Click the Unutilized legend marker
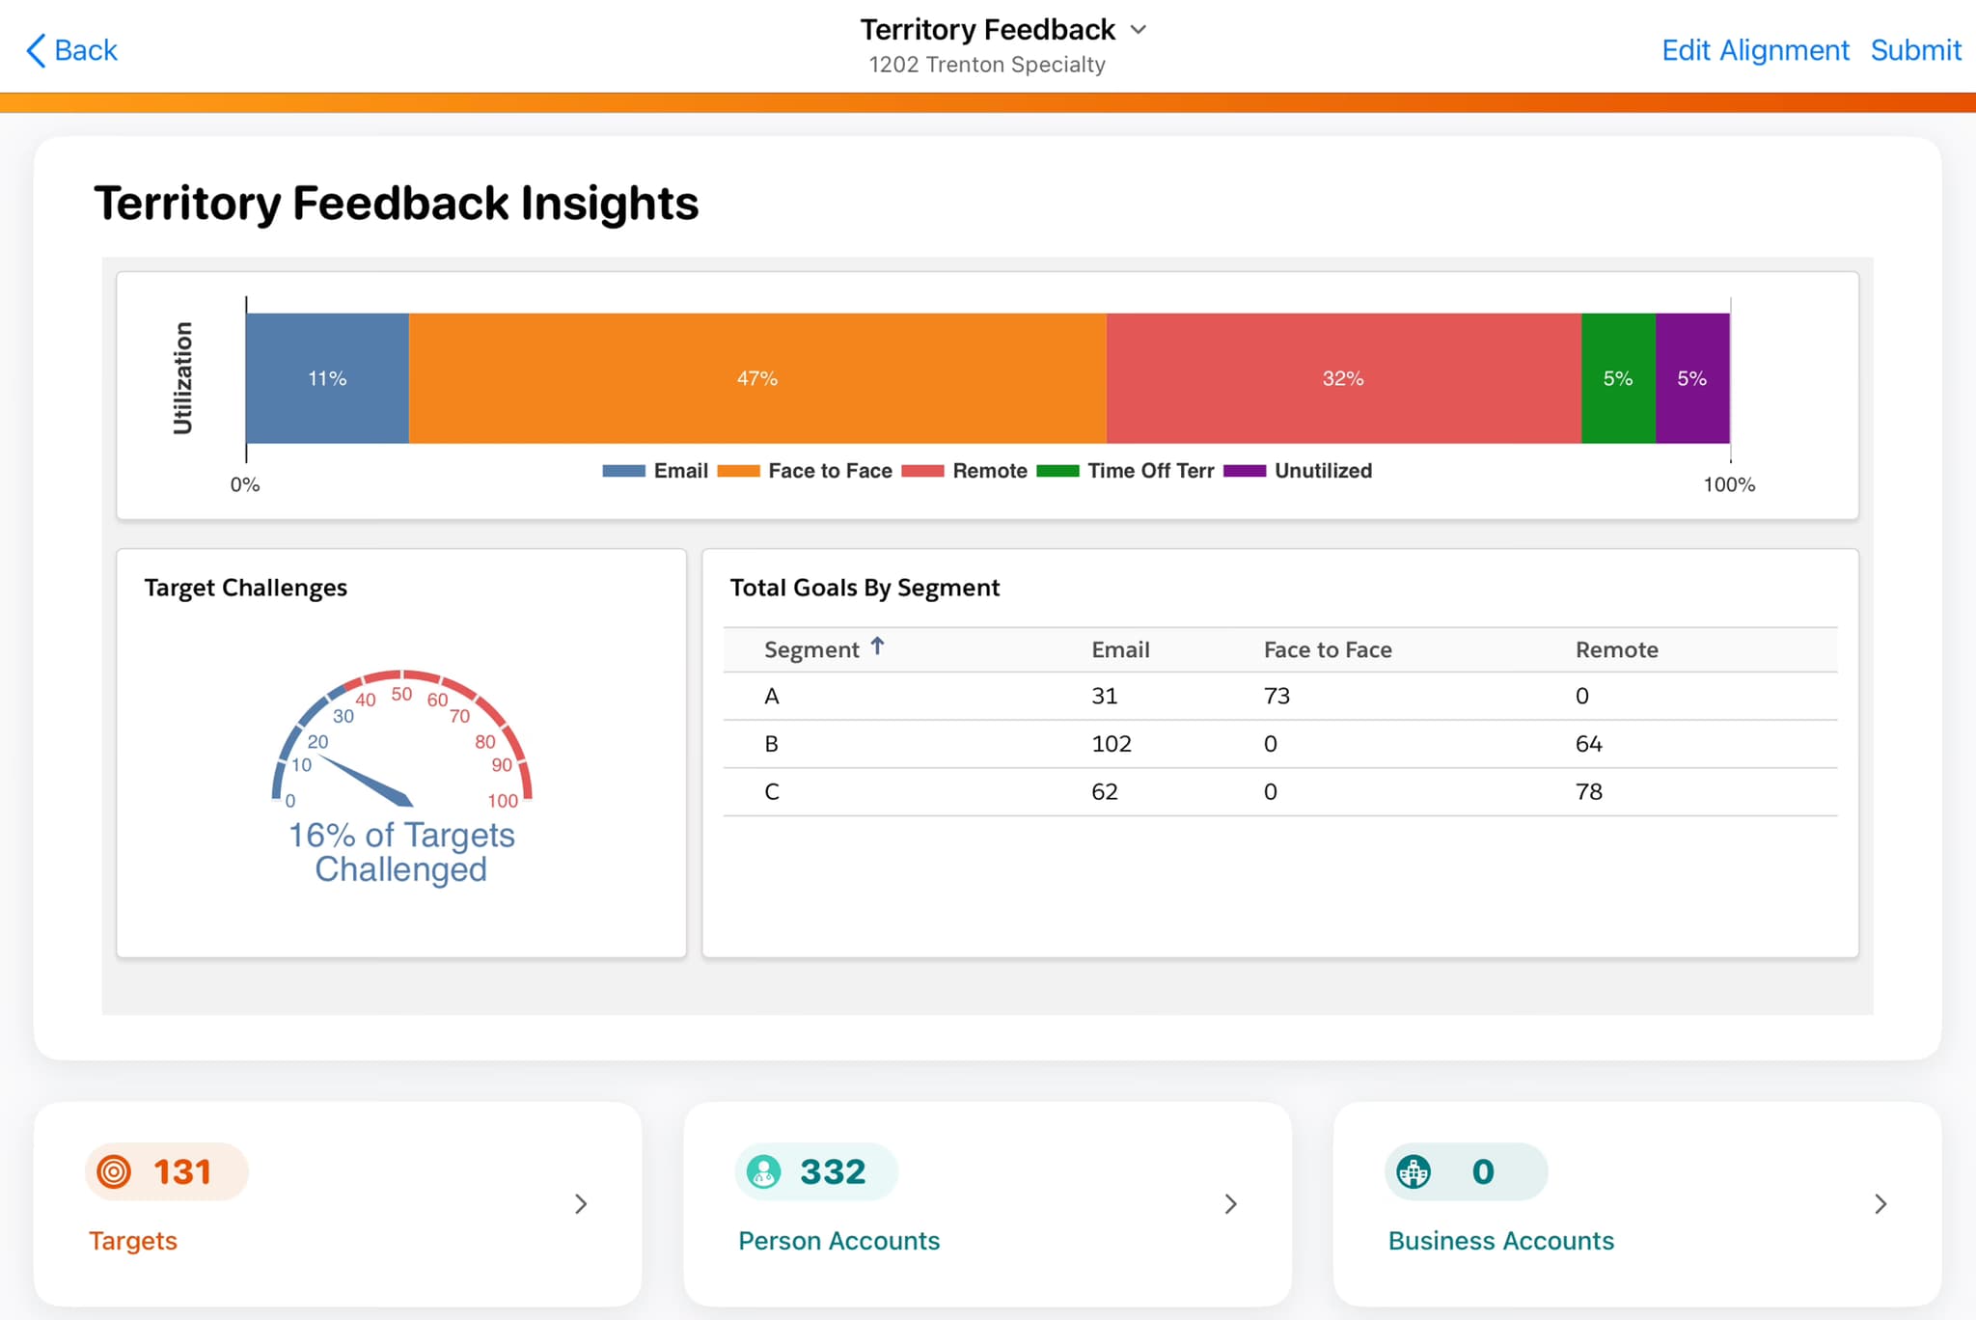The height and width of the screenshot is (1320, 1976). pos(1245,471)
